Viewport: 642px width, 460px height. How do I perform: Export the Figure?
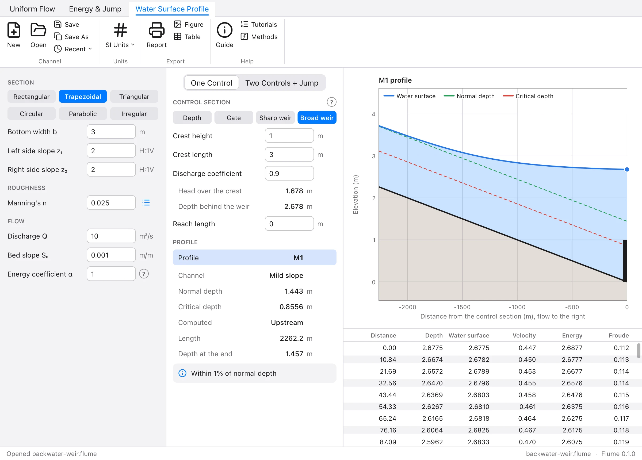[x=189, y=24]
